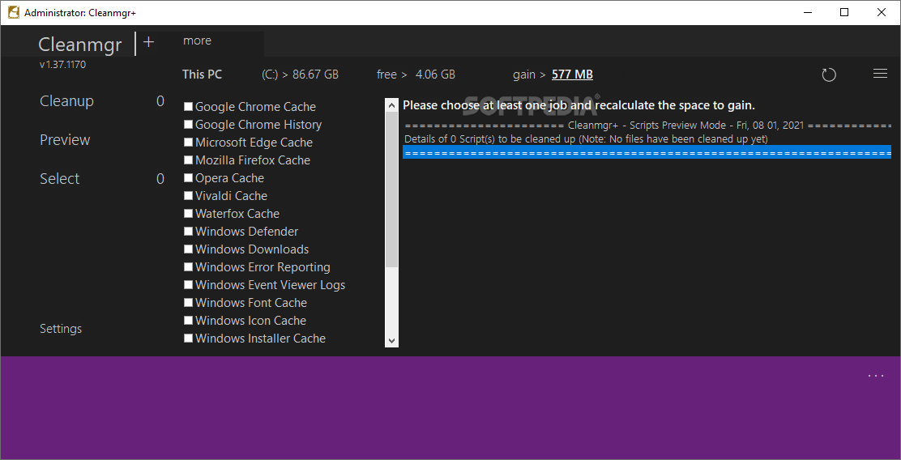Click the 'Details of 0 Script(s)' line
Image resolution: width=901 pixels, height=460 pixels.
586,139
